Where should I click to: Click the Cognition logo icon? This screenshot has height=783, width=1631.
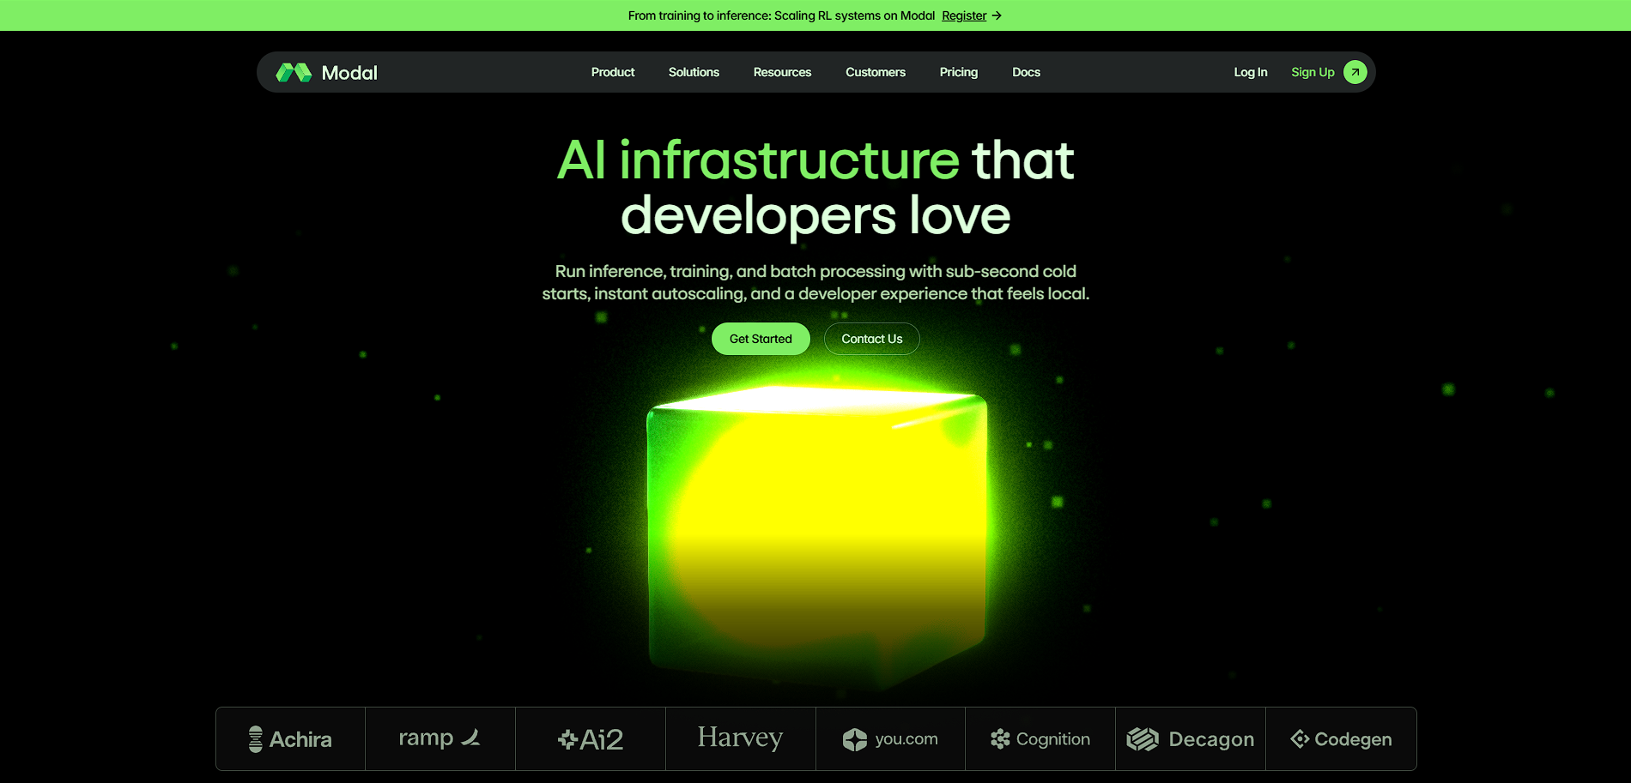1000,739
